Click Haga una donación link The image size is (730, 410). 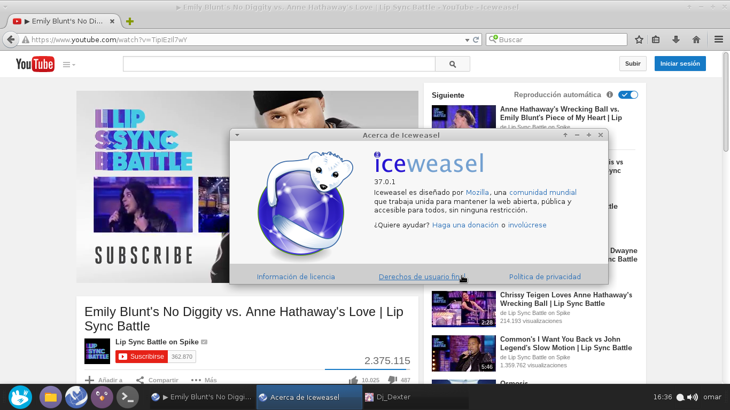465,225
